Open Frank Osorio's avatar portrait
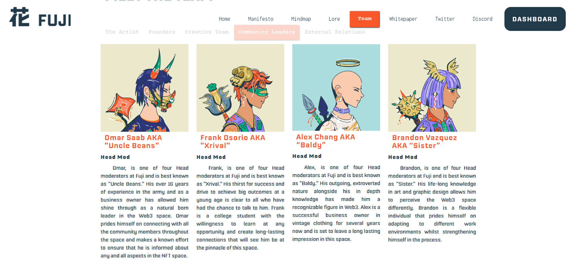This screenshot has height=260, width=583. (240, 88)
